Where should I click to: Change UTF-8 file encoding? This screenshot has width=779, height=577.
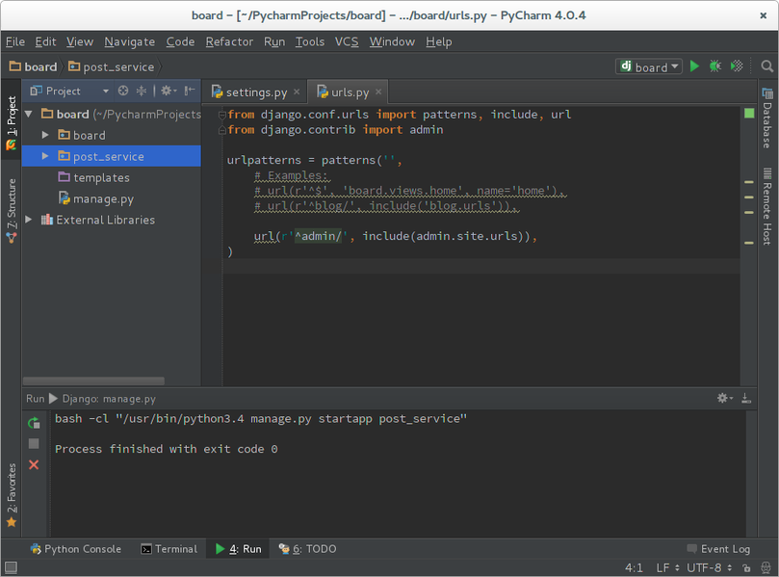click(x=709, y=567)
